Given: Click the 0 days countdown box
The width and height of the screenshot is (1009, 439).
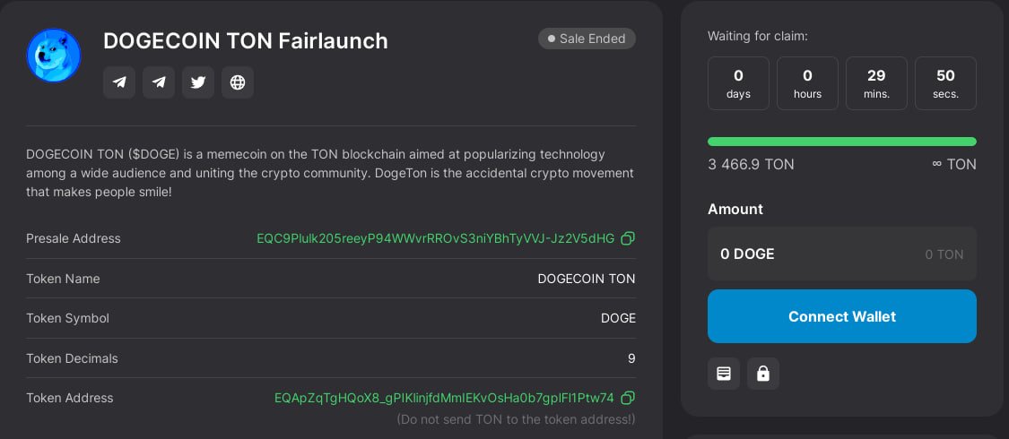Looking at the screenshot, I should [x=739, y=83].
